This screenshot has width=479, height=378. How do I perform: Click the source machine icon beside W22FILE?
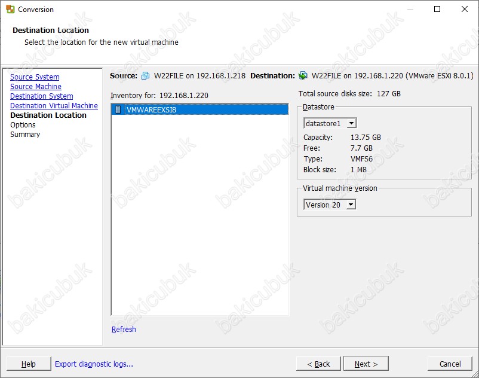(x=145, y=75)
